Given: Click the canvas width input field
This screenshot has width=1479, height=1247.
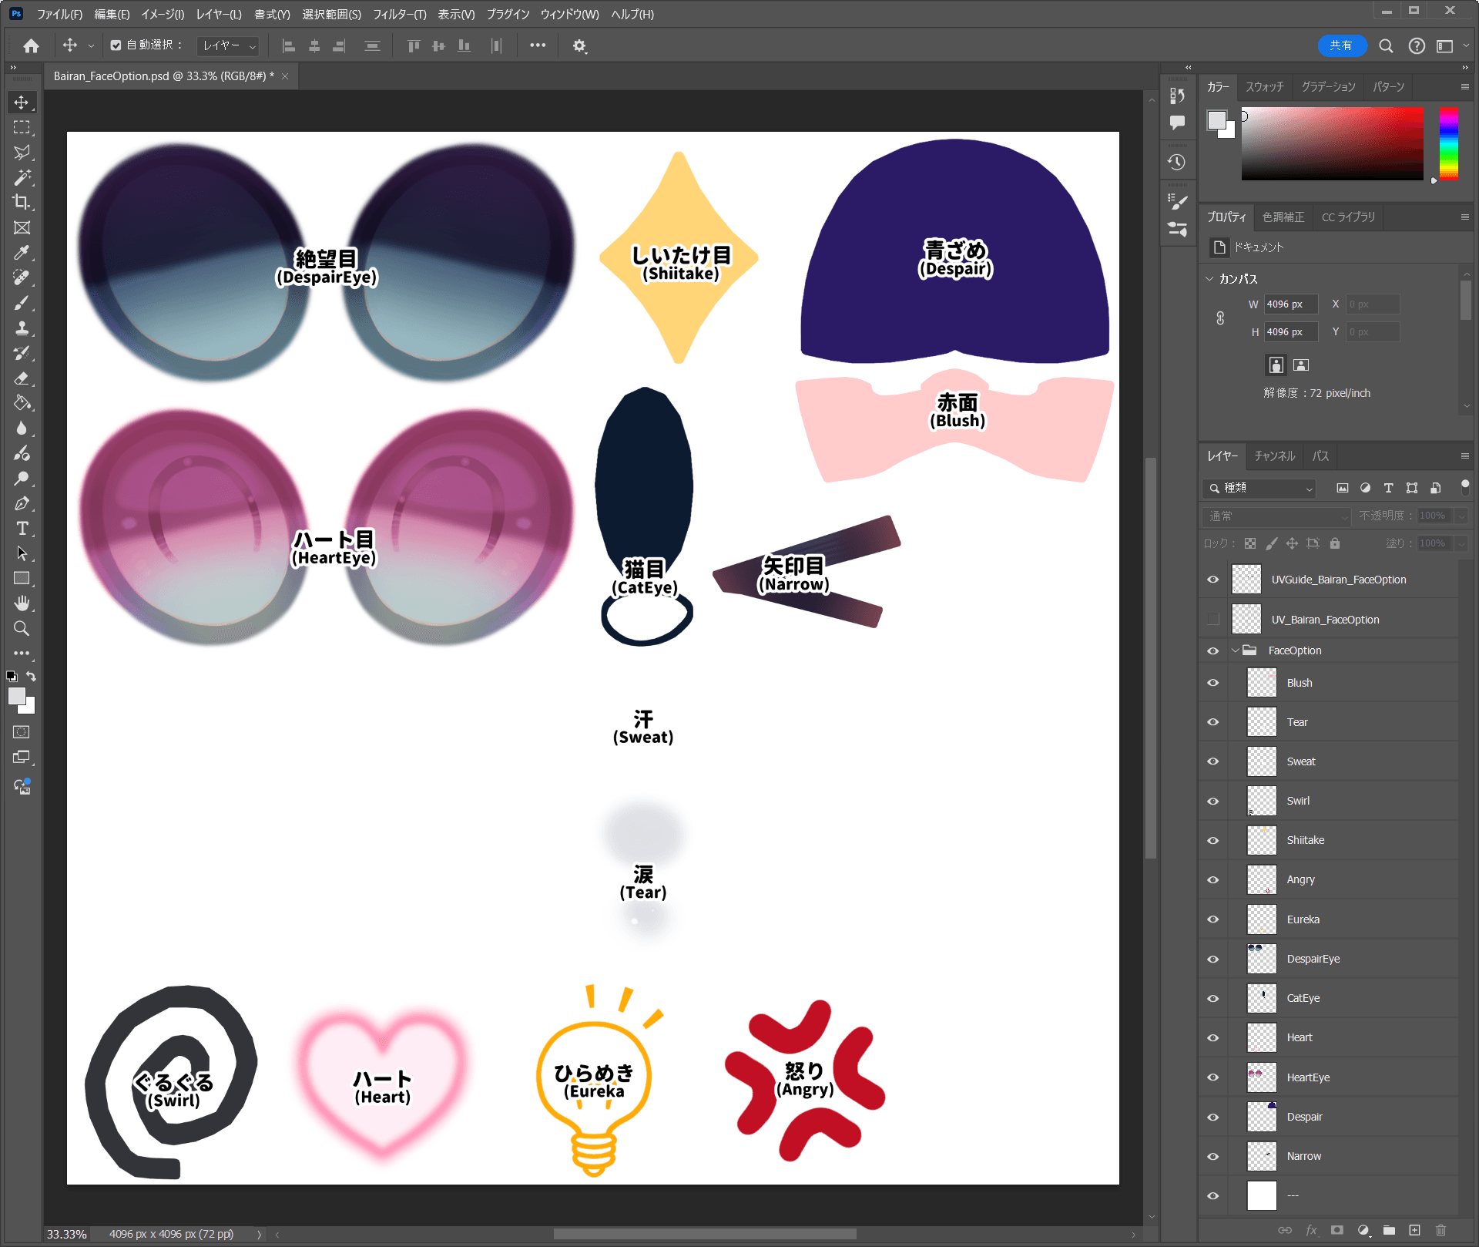Looking at the screenshot, I should coord(1290,304).
